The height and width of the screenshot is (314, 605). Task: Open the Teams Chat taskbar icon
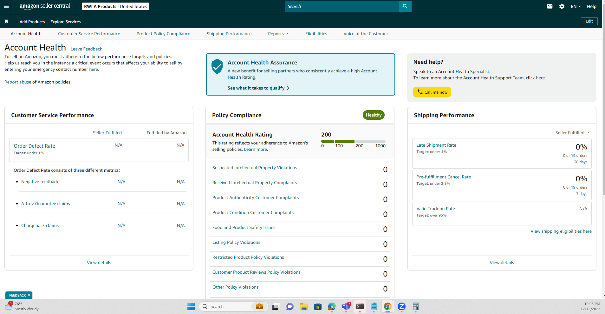click(x=290, y=306)
